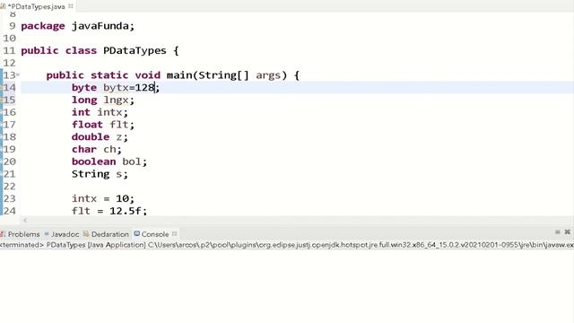Click Remove Launch X icon in Console
The image size is (574, 323).
pos(568,231)
